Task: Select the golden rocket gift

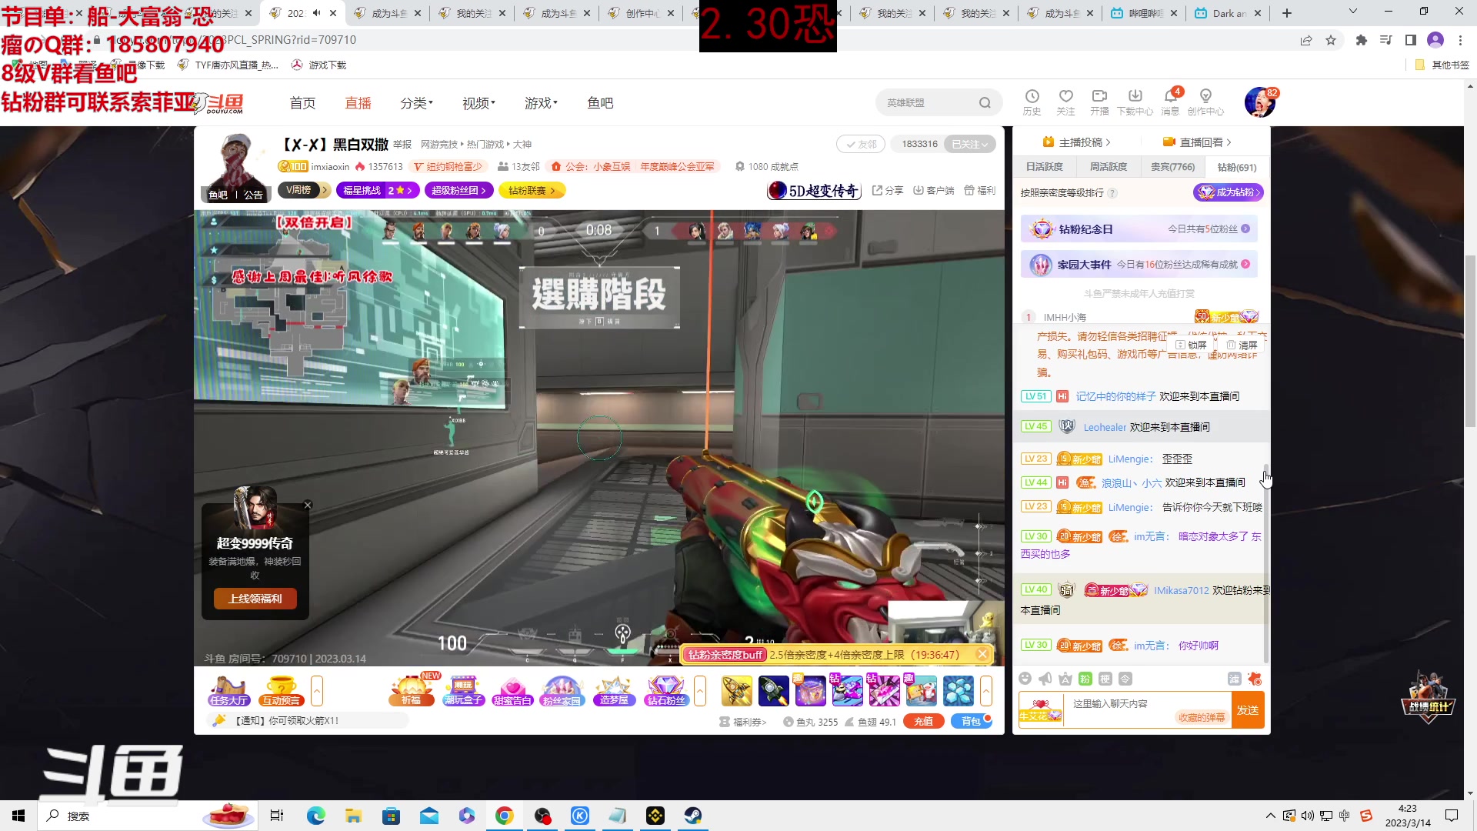Action: (x=736, y=690)
